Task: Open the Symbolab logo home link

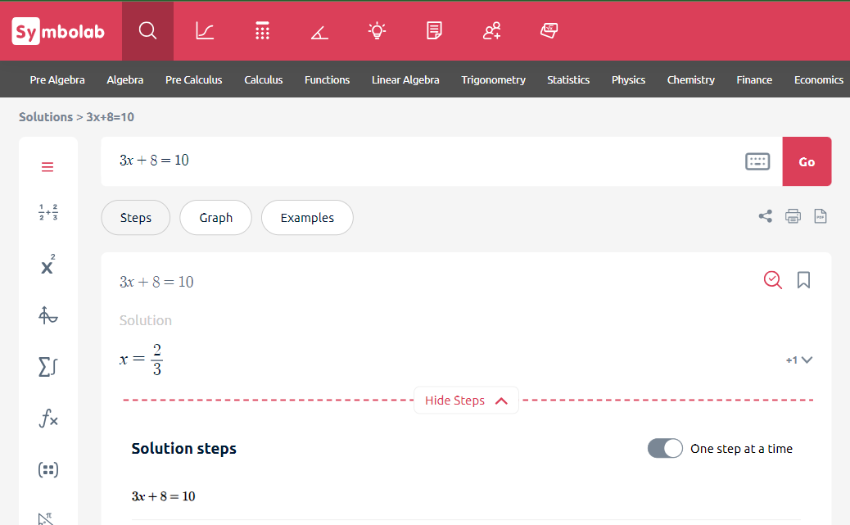Action: pyautogui.click(x=58, y=31)
